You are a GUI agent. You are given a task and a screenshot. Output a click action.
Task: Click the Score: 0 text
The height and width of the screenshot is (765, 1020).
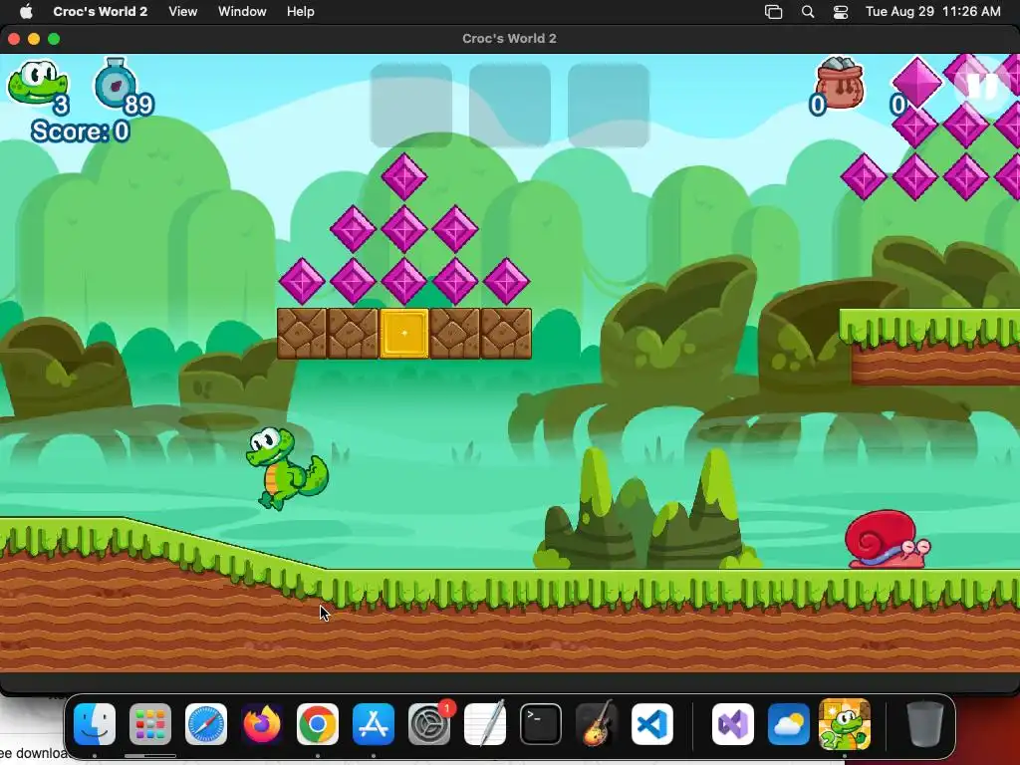(81, 131)
